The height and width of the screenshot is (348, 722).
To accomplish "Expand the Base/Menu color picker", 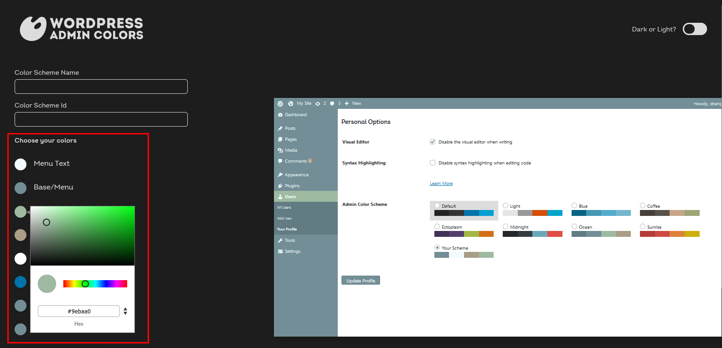I will point(21,188).
